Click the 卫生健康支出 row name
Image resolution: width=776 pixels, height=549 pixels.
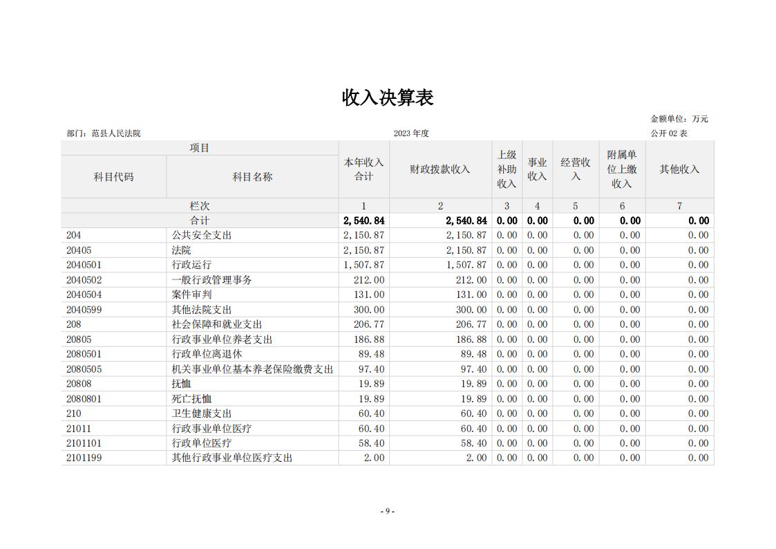[x=201, y=413]
